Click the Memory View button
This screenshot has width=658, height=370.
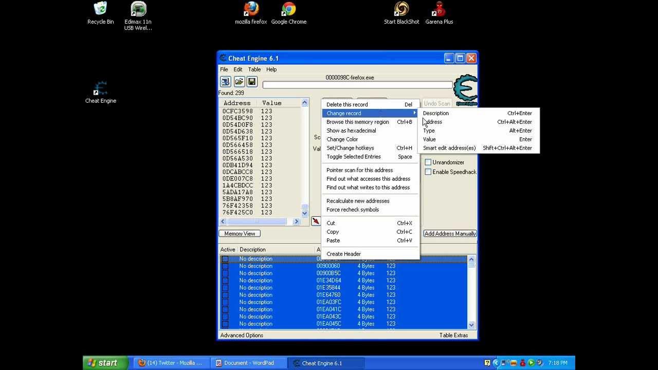tap(240, 234)
